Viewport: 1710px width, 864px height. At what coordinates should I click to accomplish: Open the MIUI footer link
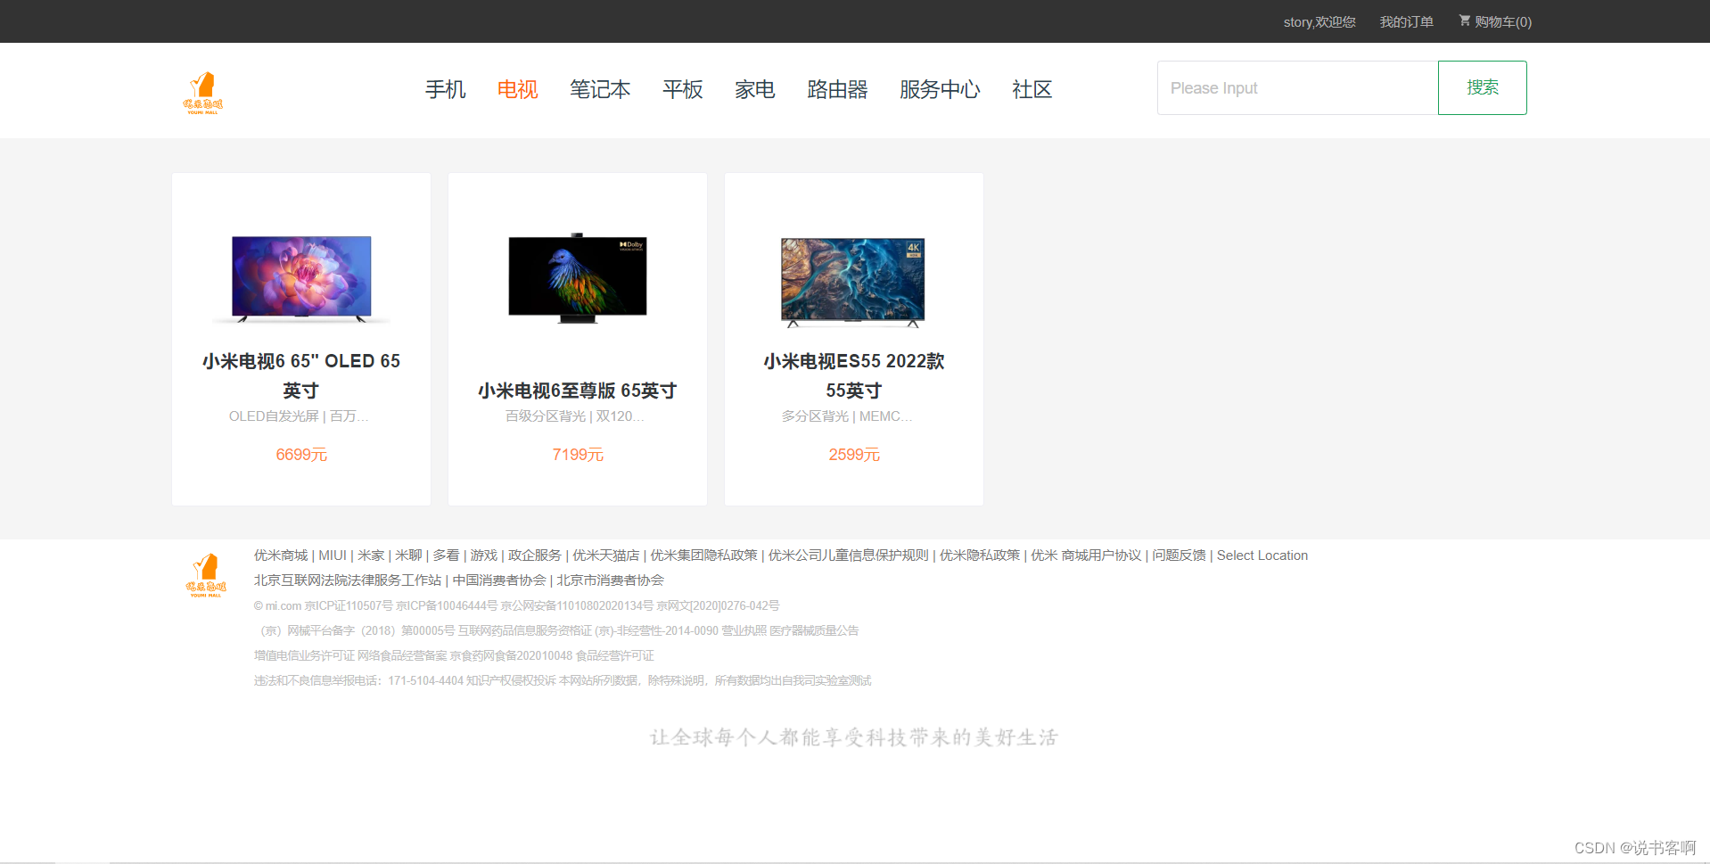pyautogui.click(x=333, y=555)
